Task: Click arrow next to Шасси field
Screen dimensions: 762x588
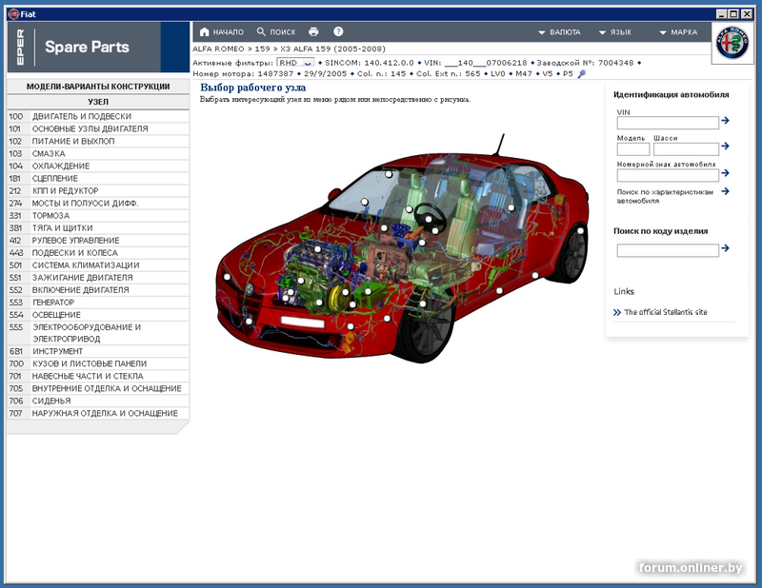Action: [x=726, y=147]
